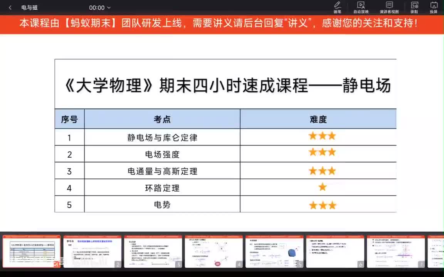
Task: Start 录制 recording
Action: pyautogui.click(x=414, y=7)
